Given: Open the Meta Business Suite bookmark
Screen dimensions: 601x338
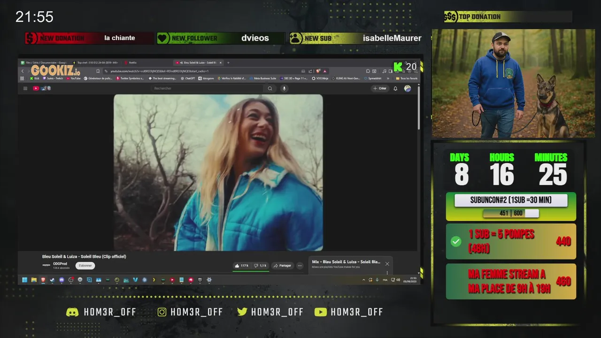Looking at the screenshot, I should tap(263, 78).
